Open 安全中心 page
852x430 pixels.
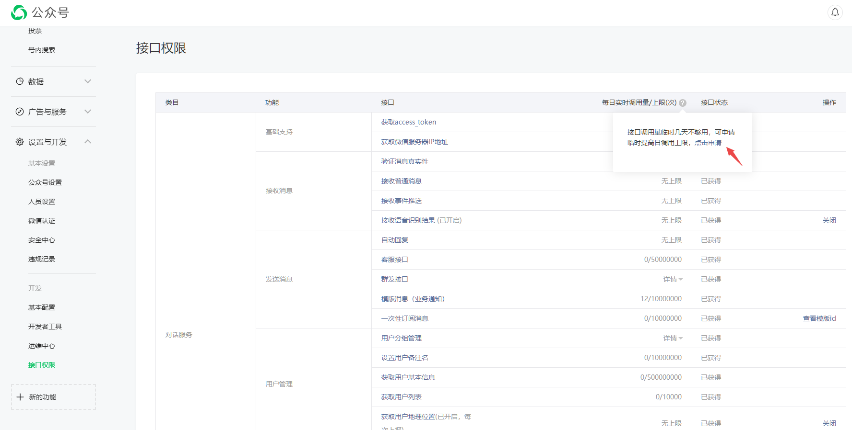(x=42, y=240)
